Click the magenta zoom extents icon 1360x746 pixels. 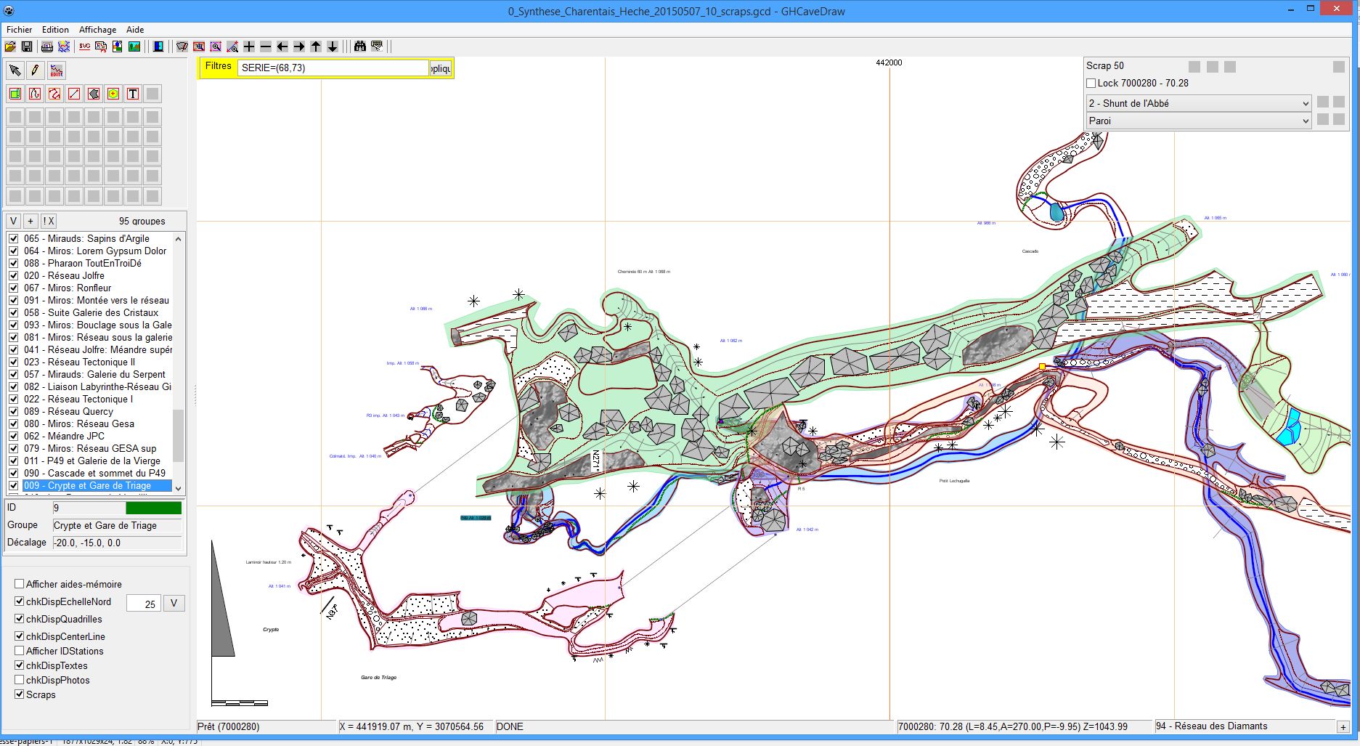(x=216, y=46)
